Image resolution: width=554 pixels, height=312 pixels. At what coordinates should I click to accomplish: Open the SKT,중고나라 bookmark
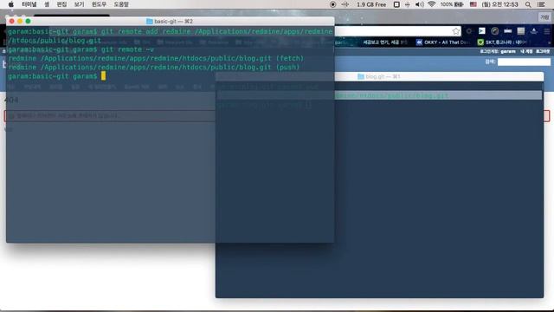coord(502,42)
